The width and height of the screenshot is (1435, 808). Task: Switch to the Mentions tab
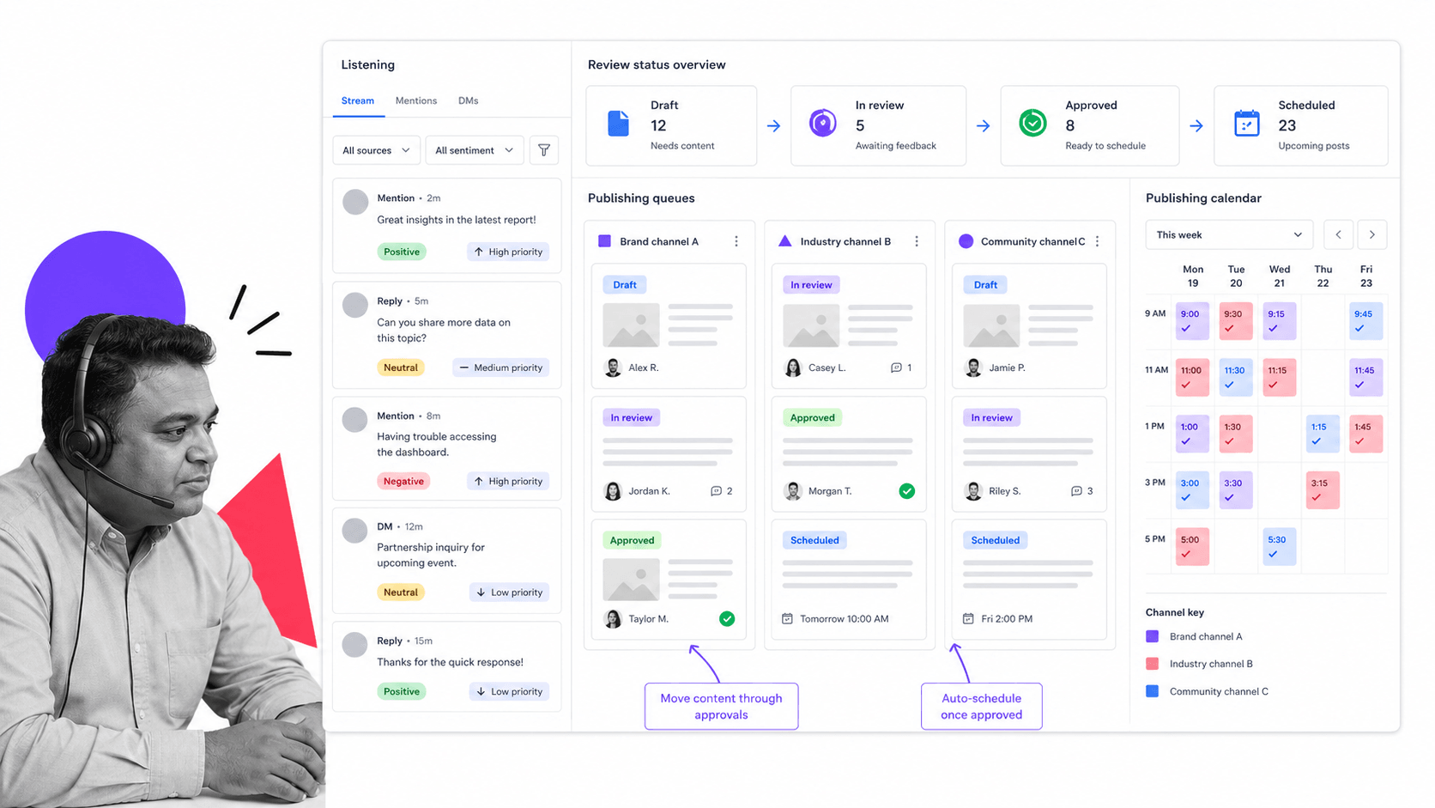point(416,100)
